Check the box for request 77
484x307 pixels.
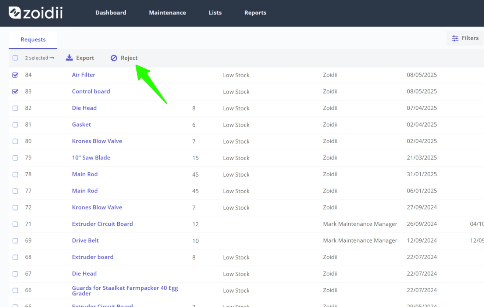click(x=15, y=191)
